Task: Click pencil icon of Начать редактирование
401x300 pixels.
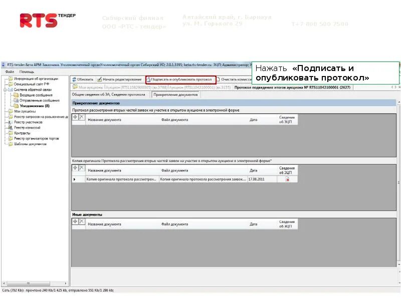Action: (x=99, y=79)
